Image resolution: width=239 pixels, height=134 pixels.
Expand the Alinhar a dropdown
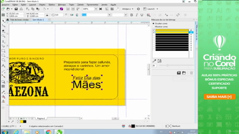[x=133, y=9]
